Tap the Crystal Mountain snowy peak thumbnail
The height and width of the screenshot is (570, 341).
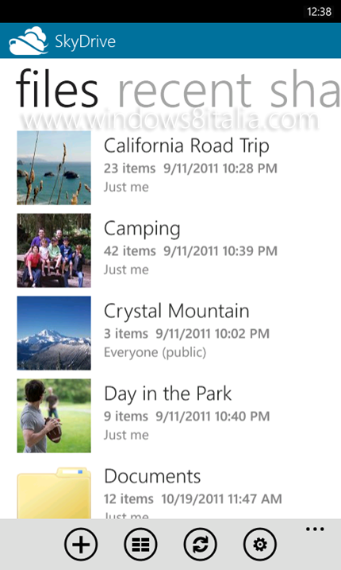coord(54,333)
